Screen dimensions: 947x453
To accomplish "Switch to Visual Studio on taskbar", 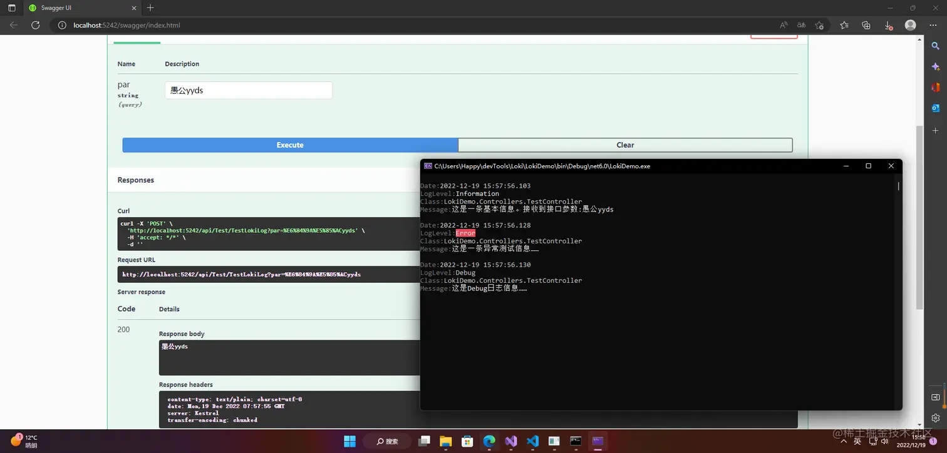I will [x=511, y=441].
